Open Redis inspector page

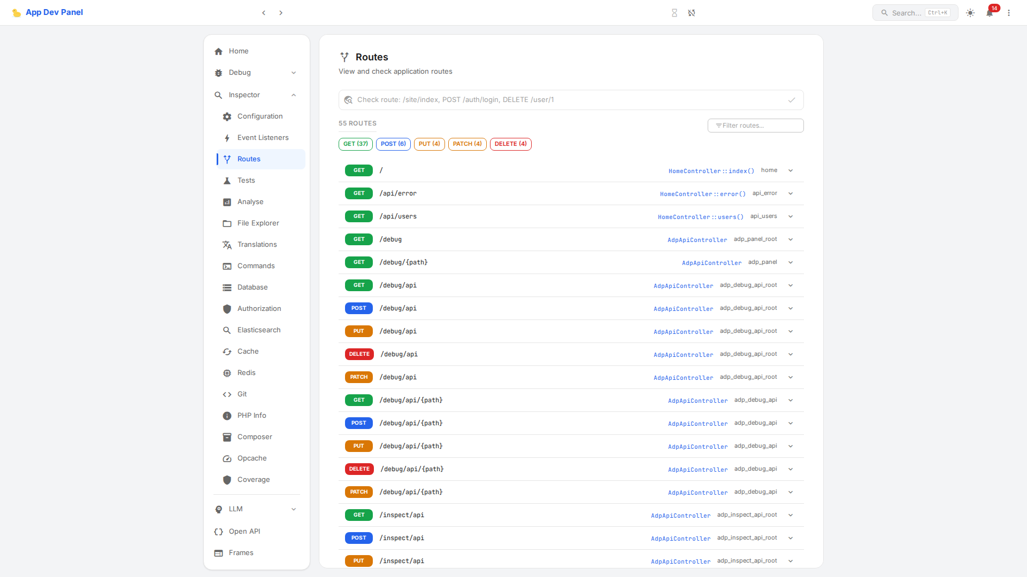point(246,373)
